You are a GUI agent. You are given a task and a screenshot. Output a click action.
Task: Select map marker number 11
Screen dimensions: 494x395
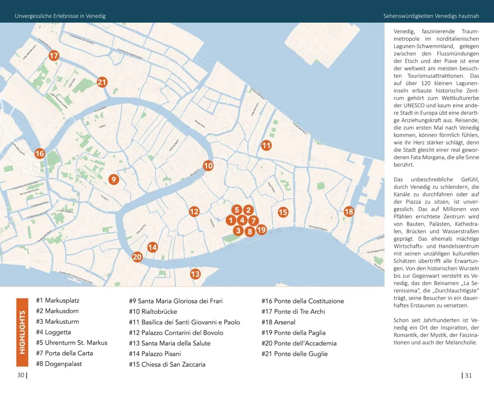266,145
